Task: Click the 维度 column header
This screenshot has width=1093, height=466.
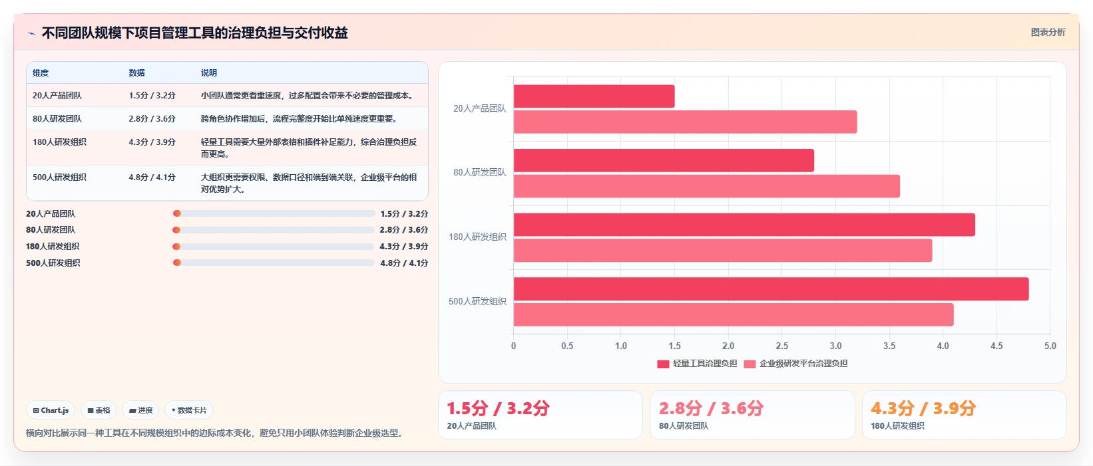Action: tap(41, 73)
